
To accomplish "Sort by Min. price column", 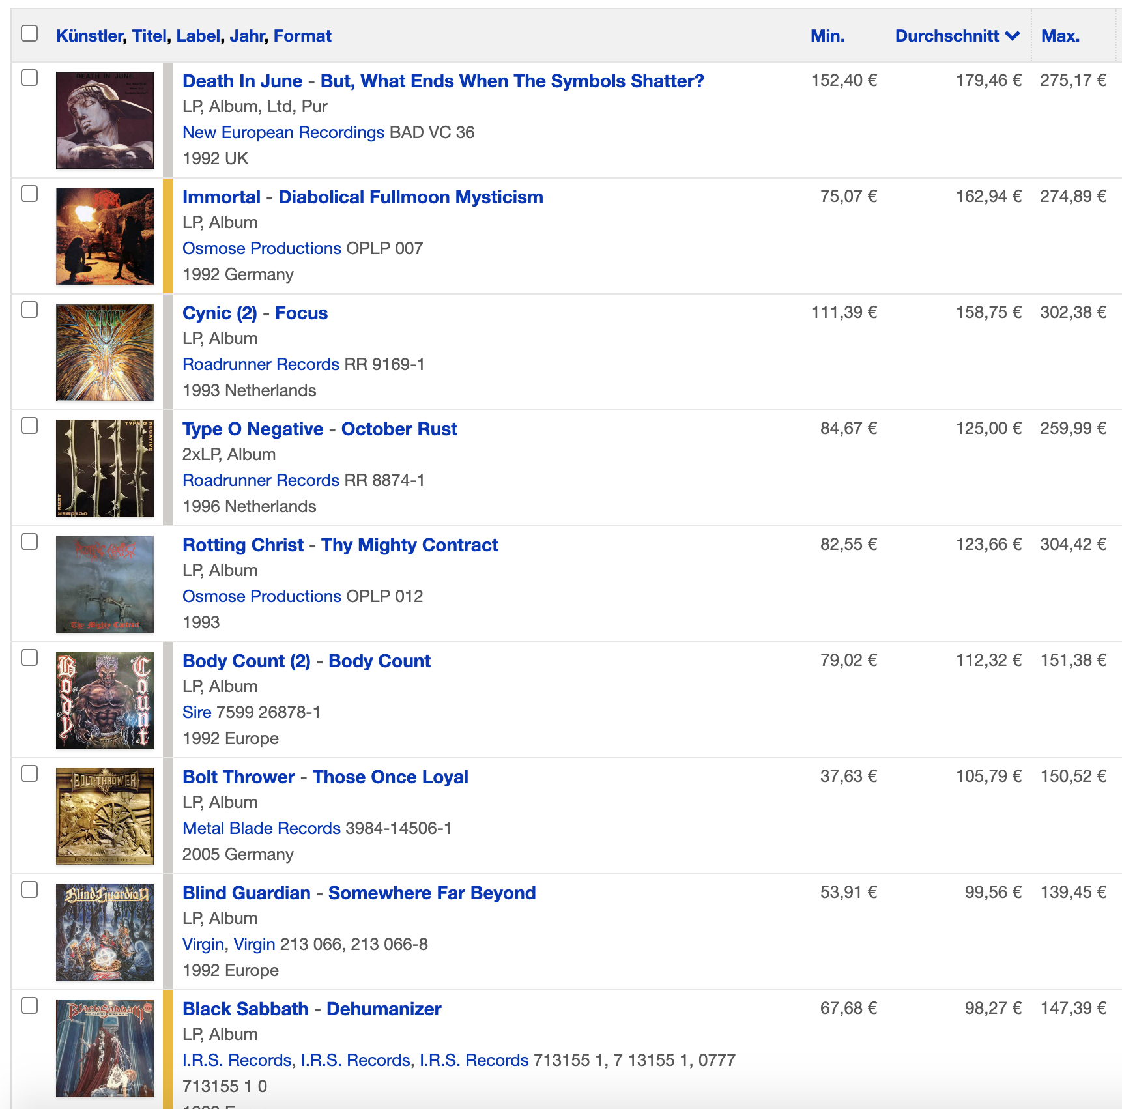I will coord(827,36).
